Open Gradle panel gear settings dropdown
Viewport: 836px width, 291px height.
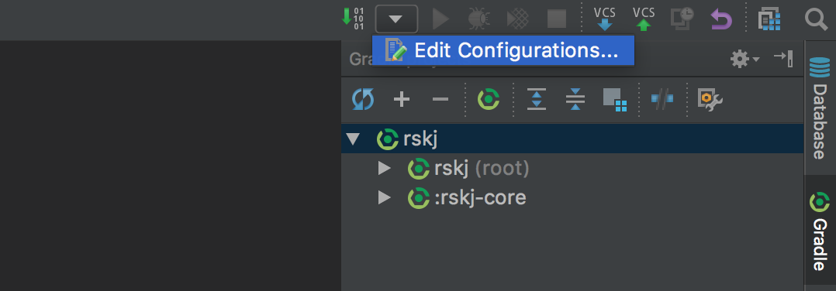coord(744,59)
